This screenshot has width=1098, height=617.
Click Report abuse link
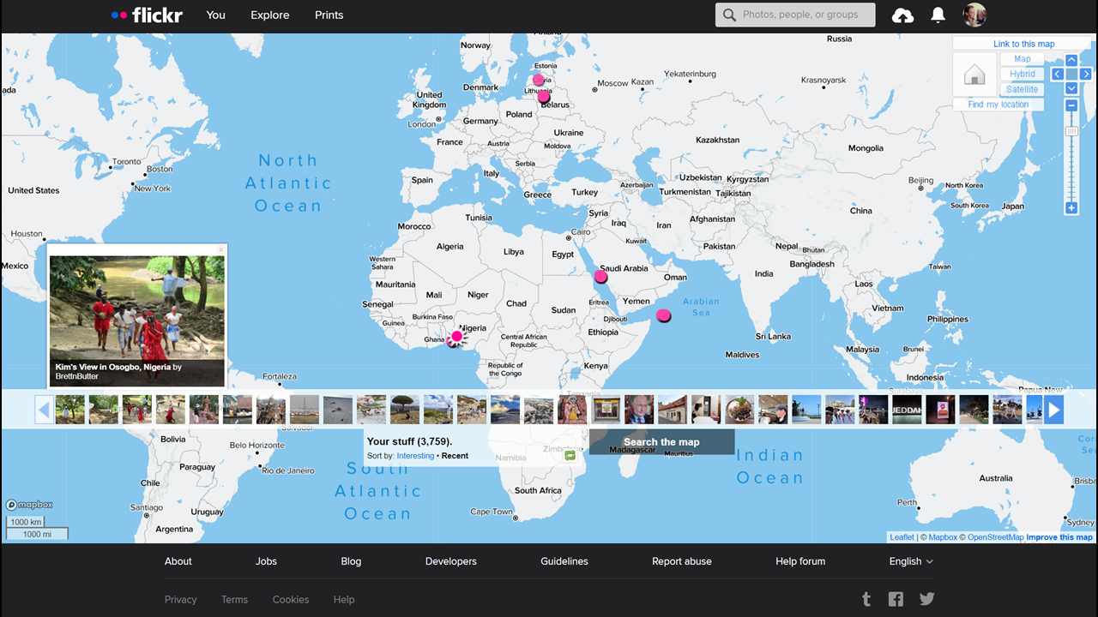tap(682, 561)
